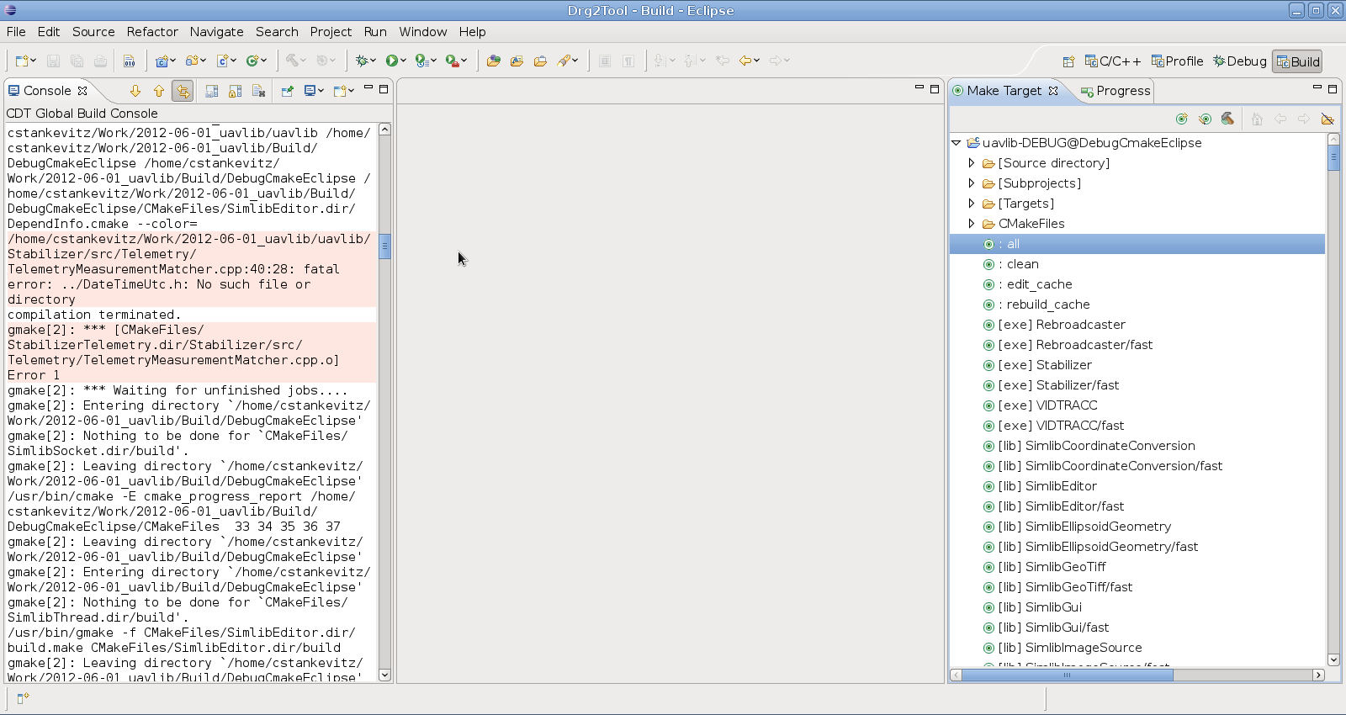Image resolution: width=1346 pixels, height=715 pixels.
Task: Open the Refactor menu
Action: [x=152, y=32]
